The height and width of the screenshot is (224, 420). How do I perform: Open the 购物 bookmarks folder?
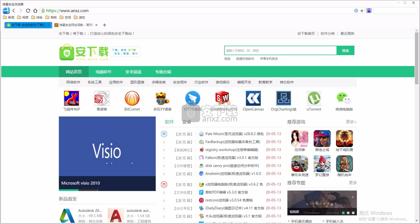pos(51,17)
